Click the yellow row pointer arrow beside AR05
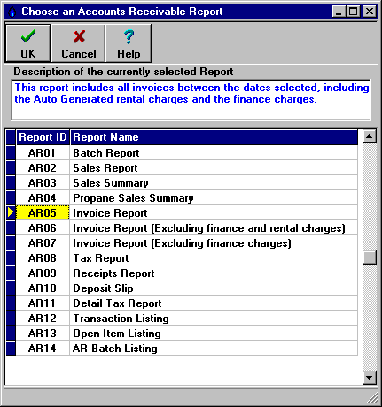Image resolution: width=382 pixels, height=407 pixels. [x=11, y=212]
